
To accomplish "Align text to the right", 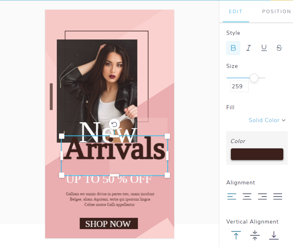I will [x=262, y=197].
